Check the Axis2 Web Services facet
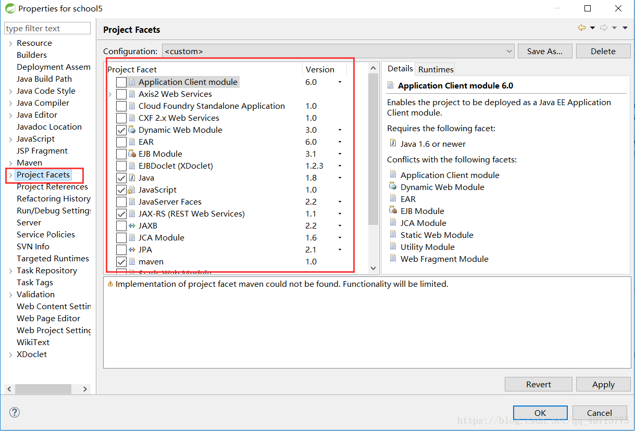 click(x=121, y=94)
